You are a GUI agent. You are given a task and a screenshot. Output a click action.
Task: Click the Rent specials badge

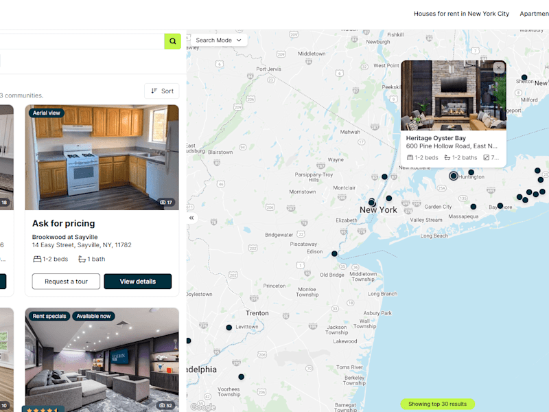tap(49, 316)
